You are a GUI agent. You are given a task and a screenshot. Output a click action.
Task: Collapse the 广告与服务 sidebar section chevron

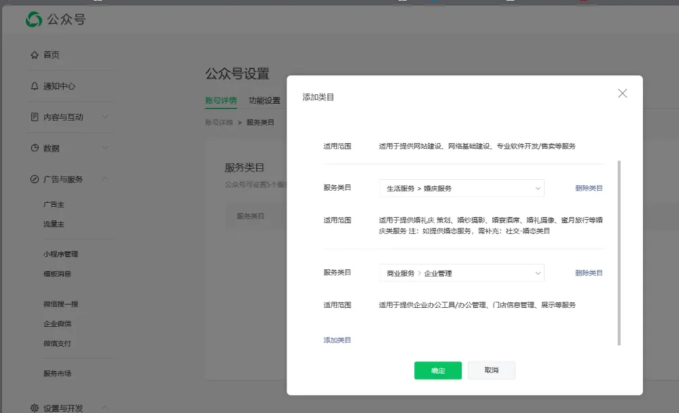pos(105,179)
